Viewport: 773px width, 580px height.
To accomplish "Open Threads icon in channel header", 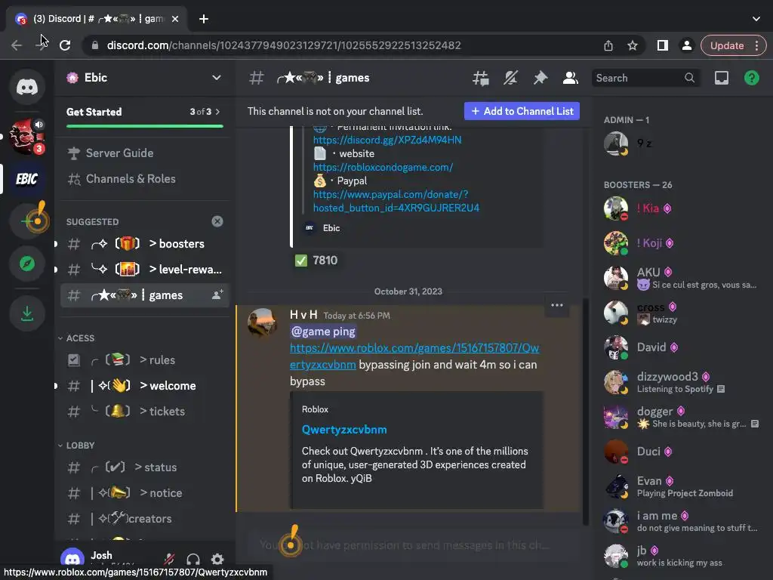I will tap(481, 78).
